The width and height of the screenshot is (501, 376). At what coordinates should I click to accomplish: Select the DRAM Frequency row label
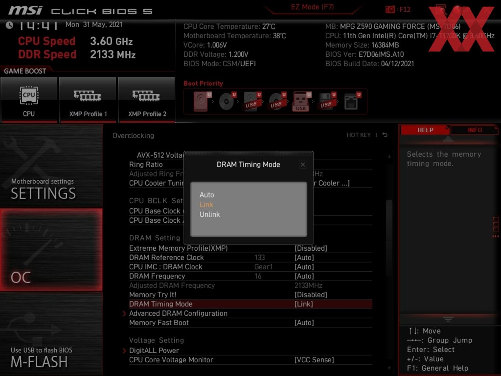click(157, 276)
